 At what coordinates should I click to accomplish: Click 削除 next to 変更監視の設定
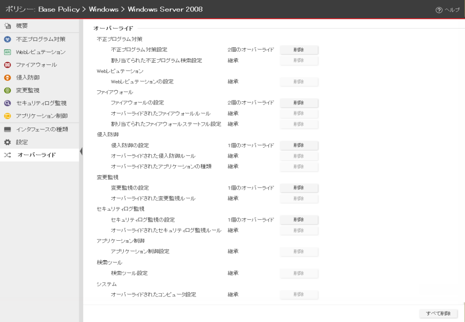(298, 188)
